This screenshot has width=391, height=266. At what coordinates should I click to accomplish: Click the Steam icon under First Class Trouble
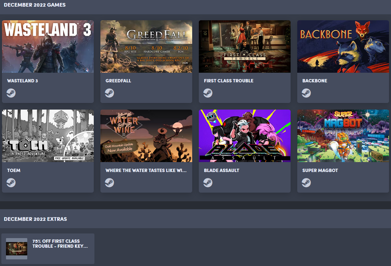[208, 93]
